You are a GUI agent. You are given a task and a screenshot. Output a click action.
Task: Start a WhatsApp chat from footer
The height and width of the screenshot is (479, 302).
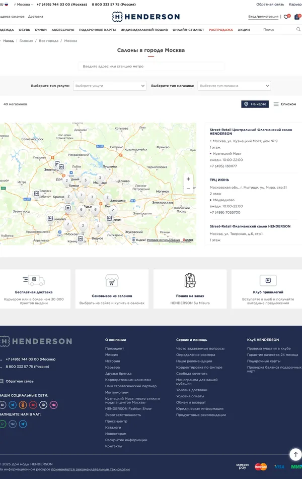tap(3, 424)
